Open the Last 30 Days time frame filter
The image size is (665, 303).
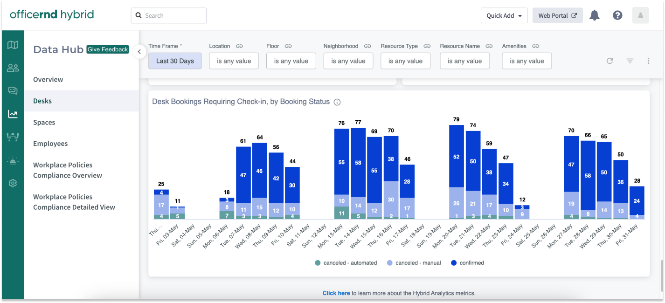175,61
